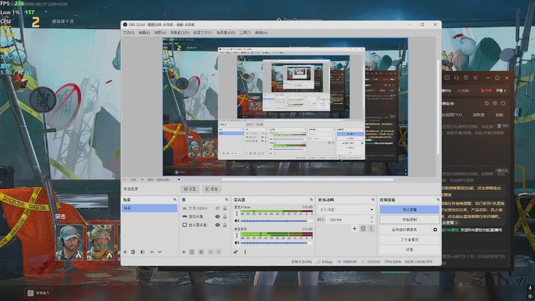Add a scene transition with plus icon
Image resolution: width=535 pixels, height=301 pixels.
354,229
